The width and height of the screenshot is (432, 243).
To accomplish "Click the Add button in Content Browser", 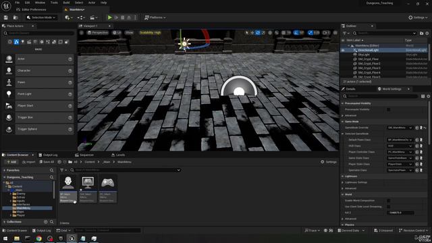I will point(11,162).
